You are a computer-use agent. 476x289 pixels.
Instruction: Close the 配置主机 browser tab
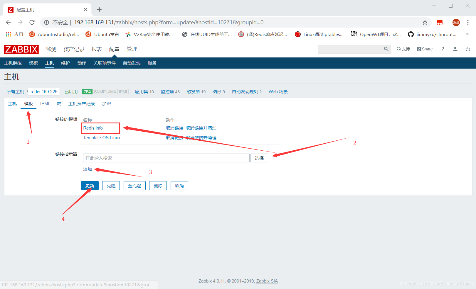point(85,10)
